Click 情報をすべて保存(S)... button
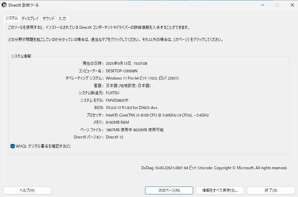This screenshot has height=197, width=298. [x=220, y=190]
